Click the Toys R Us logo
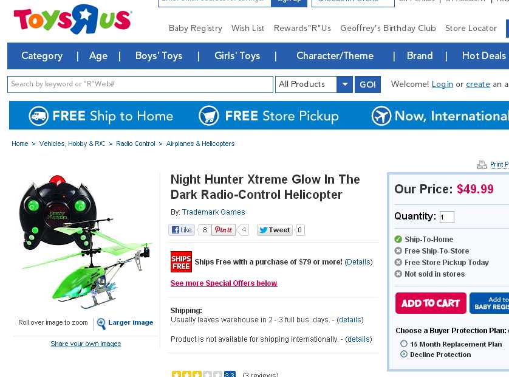 click(73, 19)
